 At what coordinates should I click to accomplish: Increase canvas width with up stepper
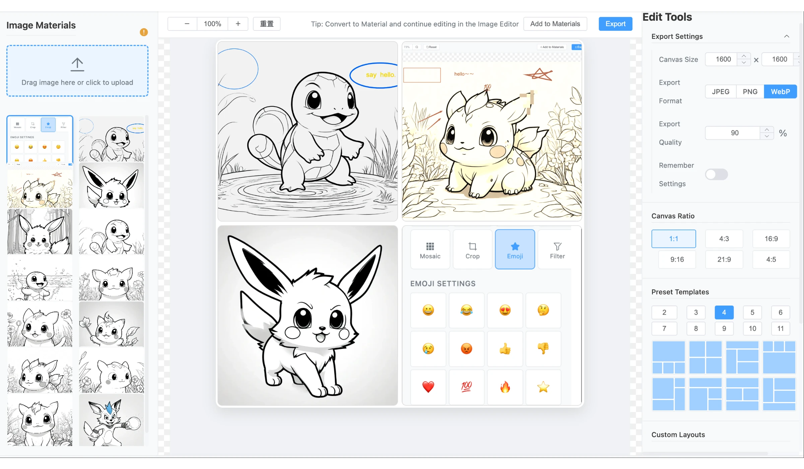pyautogui.click(x=744, y=56)
